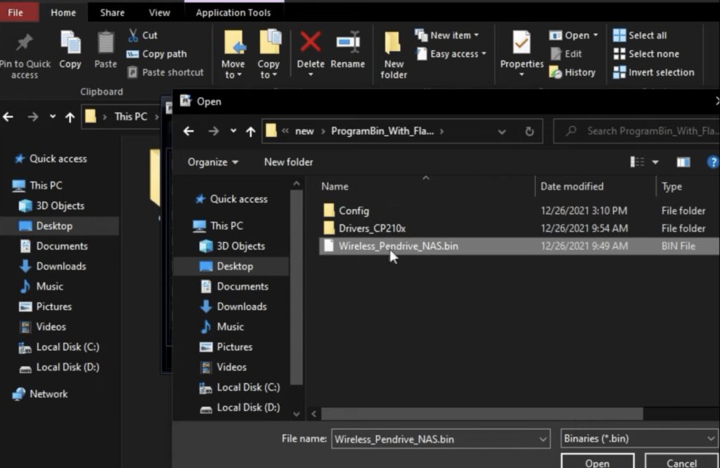The image size is (720, 468).
Task: Go back in Open dialog
Action: [188, 131]
